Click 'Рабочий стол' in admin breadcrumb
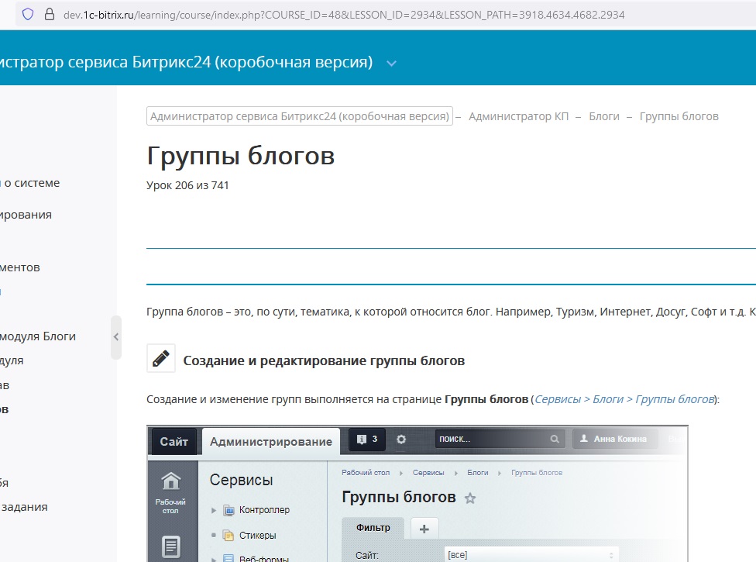 pos(366,473)
